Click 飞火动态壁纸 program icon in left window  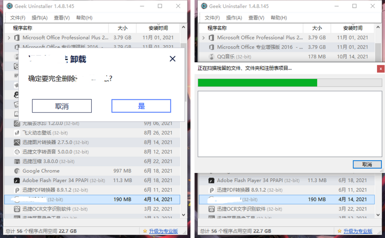[17, 133]
